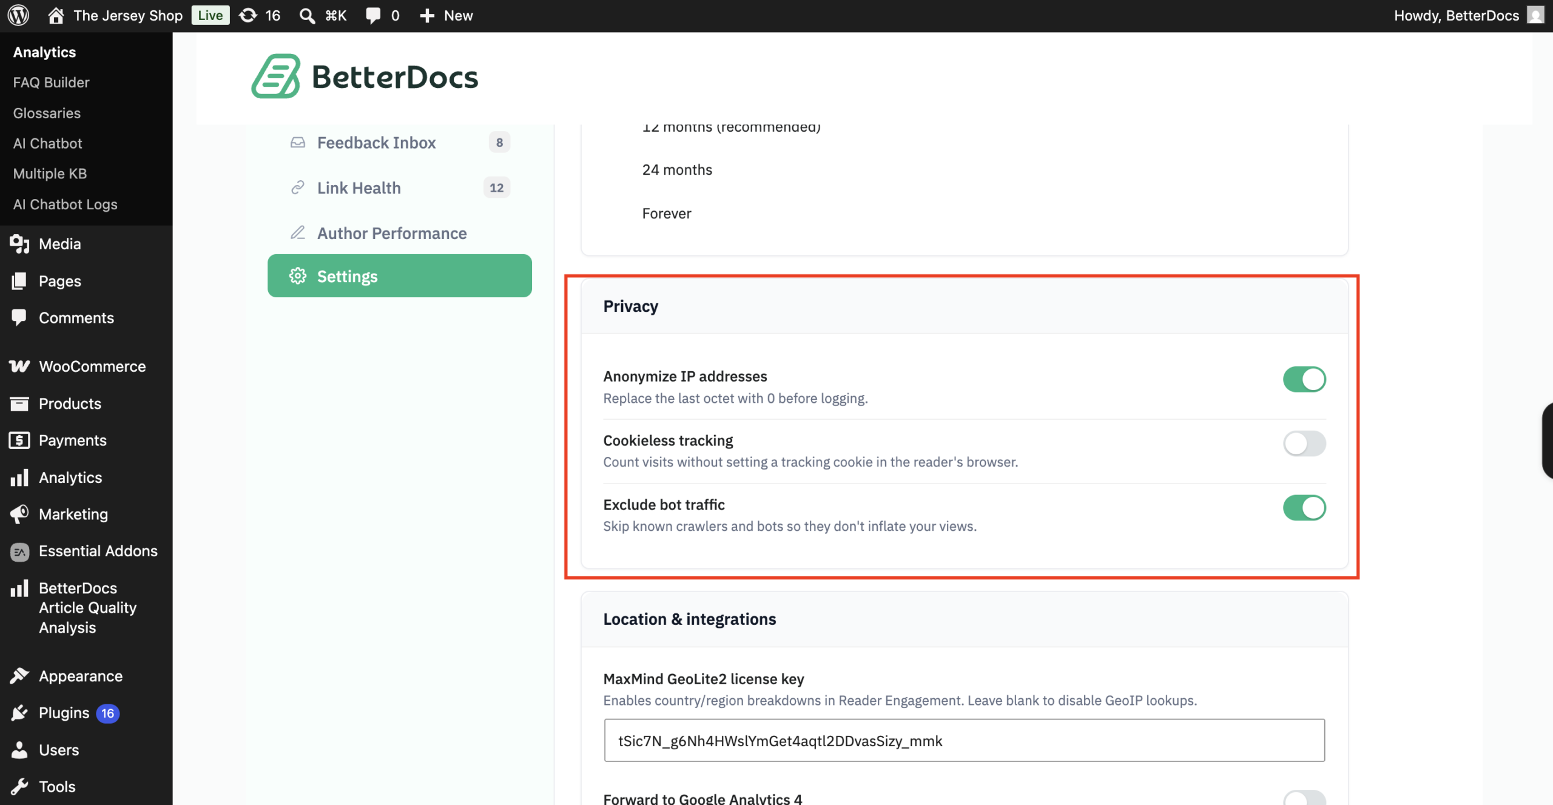Click the Location & integrations heading

689,619
